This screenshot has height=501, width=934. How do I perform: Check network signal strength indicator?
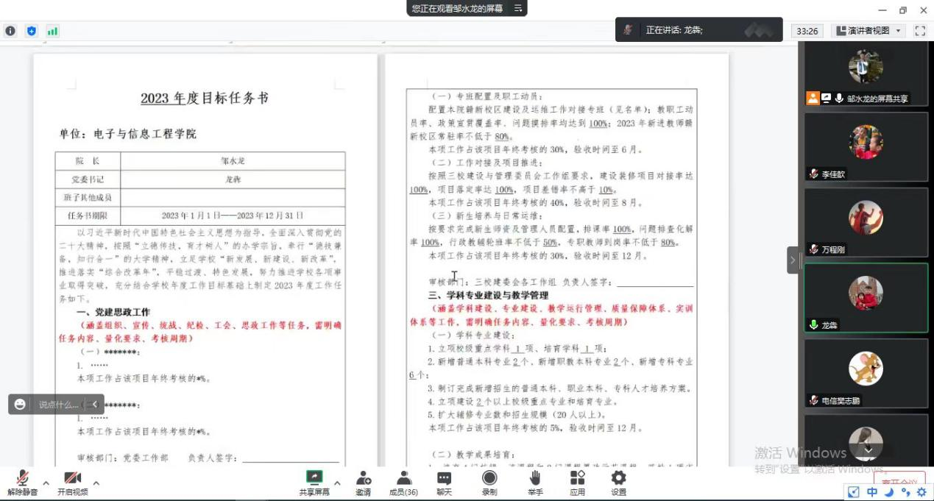pos(52,31)
